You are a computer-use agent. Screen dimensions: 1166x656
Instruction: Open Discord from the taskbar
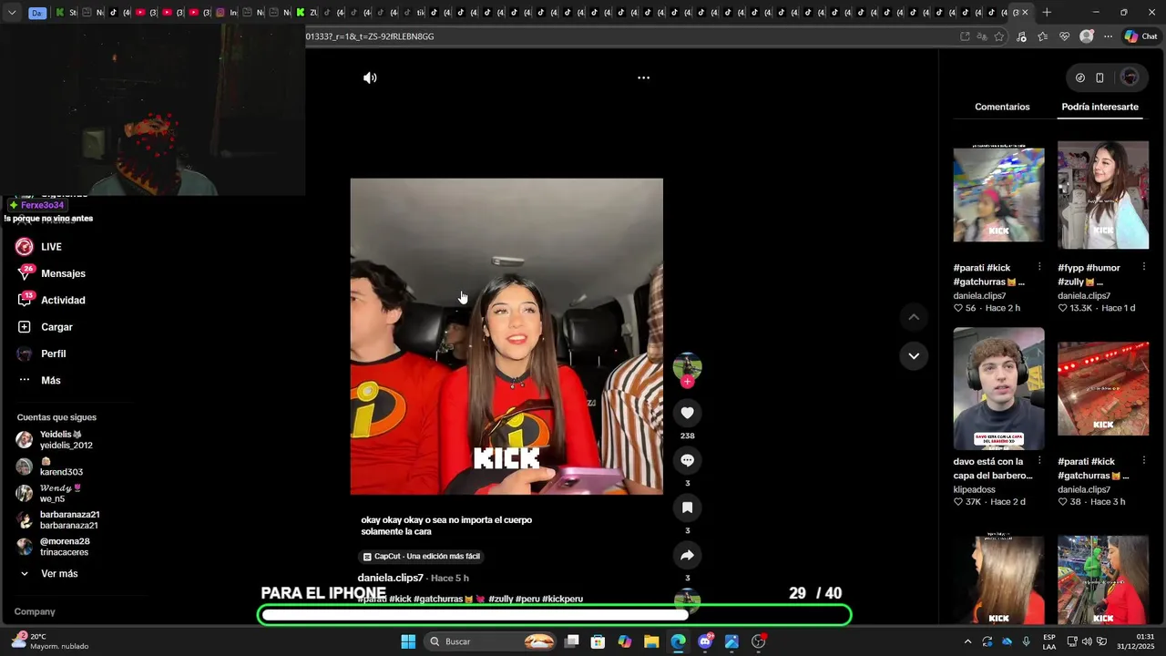pyautogui.click(x=705, y=641)
